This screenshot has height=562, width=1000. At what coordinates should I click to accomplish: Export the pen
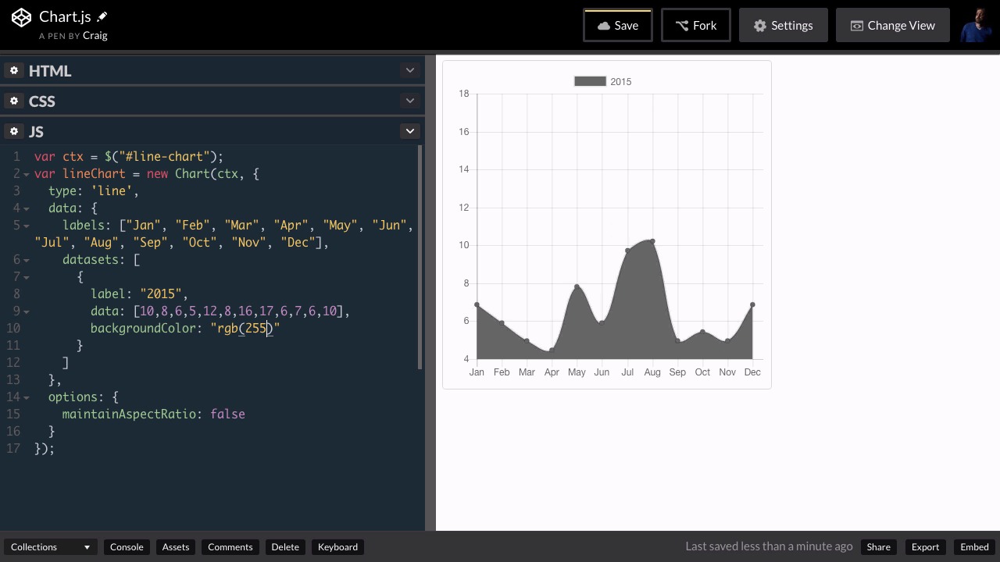(925, 547)
